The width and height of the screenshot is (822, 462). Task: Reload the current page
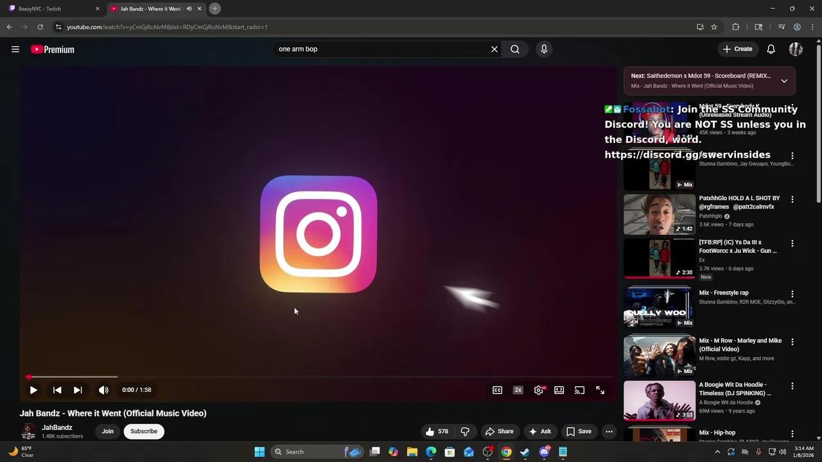[40, 27]
